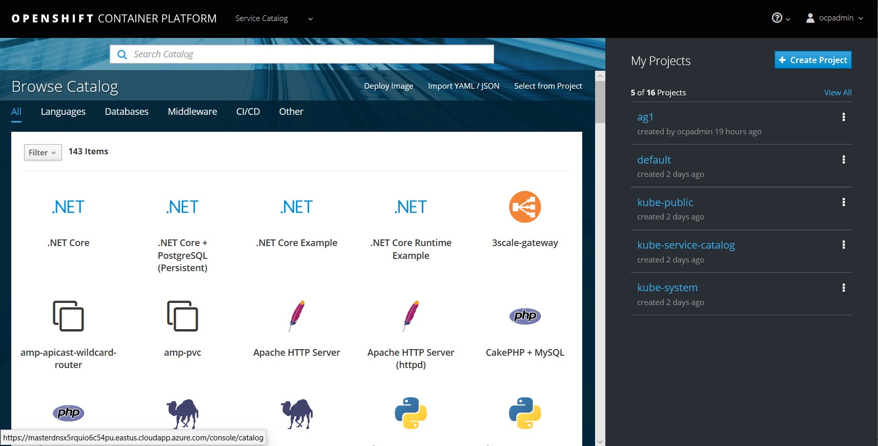Select the .NET Core Example icon
The image size is (878, 446).
(297, 207)
